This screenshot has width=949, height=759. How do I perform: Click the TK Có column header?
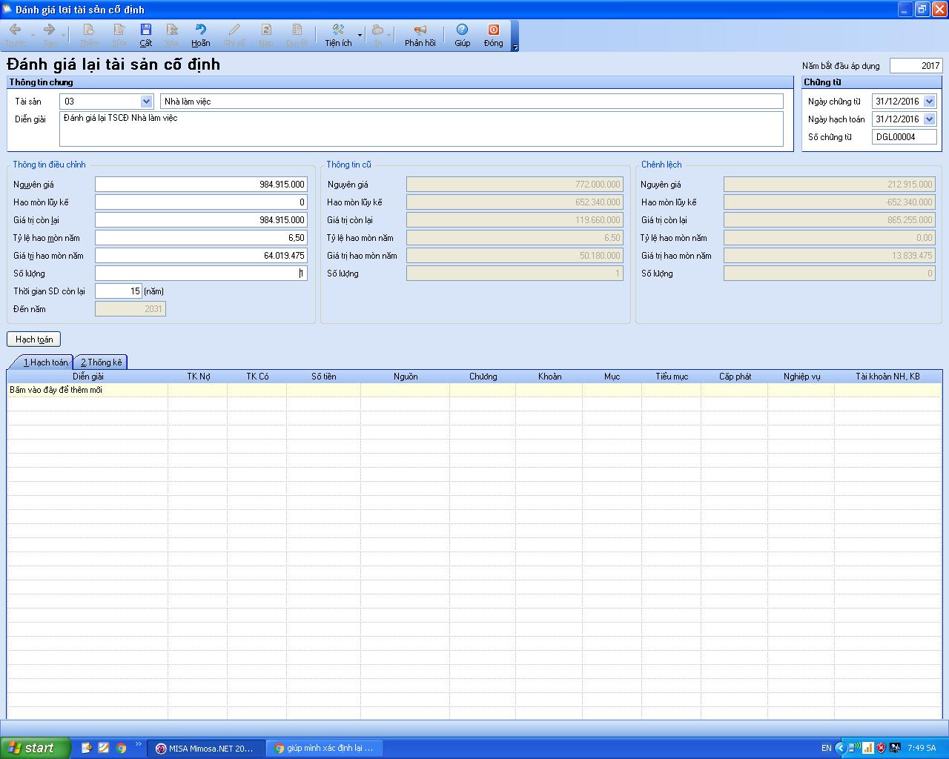257,377
